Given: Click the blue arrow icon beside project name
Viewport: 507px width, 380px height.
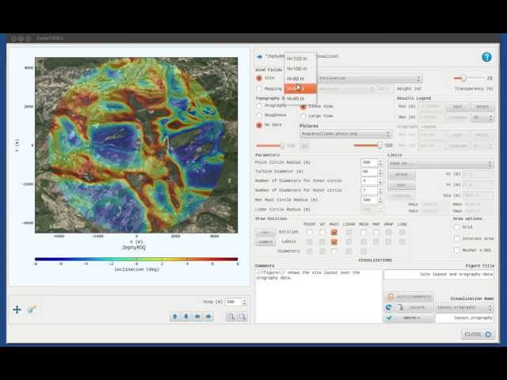Looking at the screenshot, I should 259,56.
